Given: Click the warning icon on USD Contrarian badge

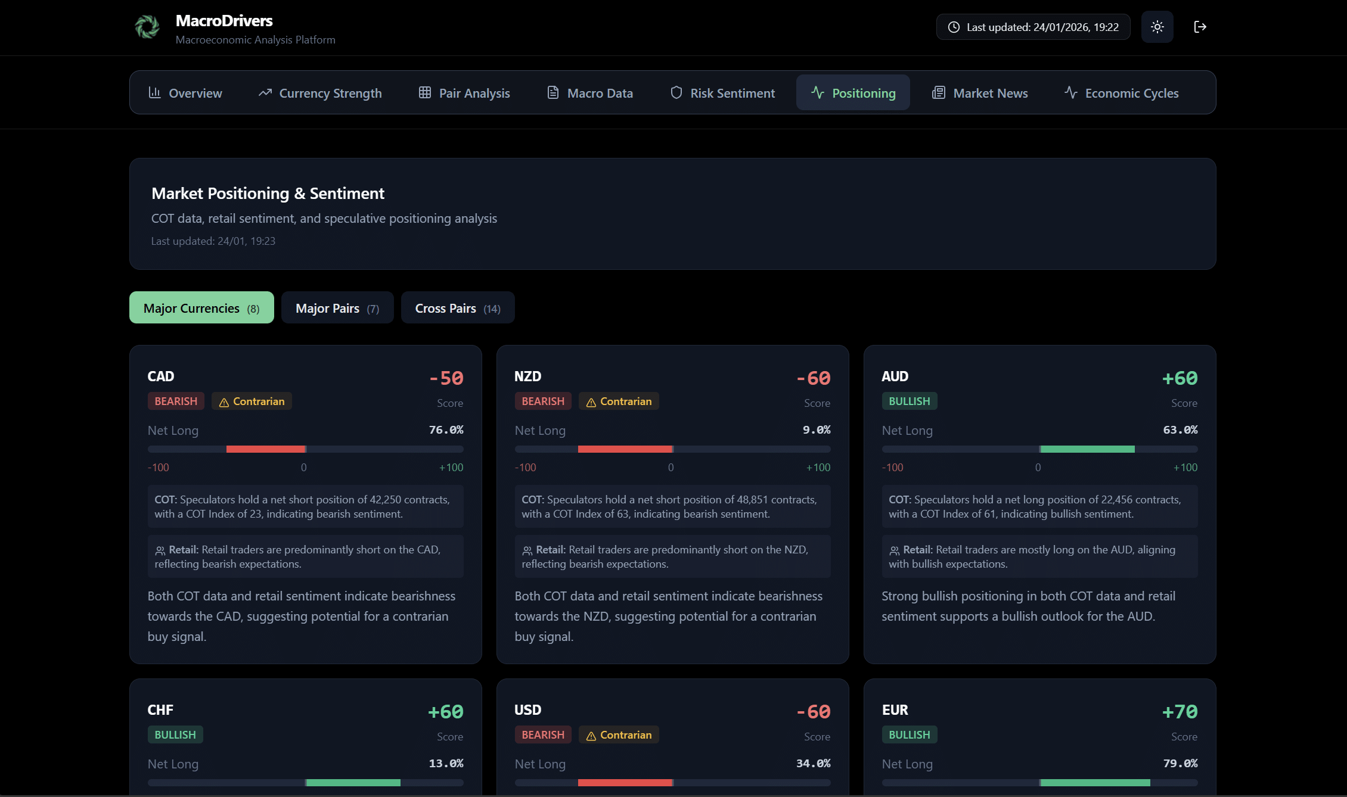Looking at the screenshot, I should click(x=591, y=736).
